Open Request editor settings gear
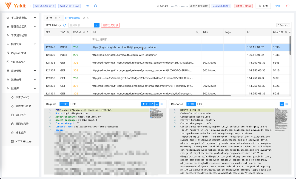 [162, 104]
